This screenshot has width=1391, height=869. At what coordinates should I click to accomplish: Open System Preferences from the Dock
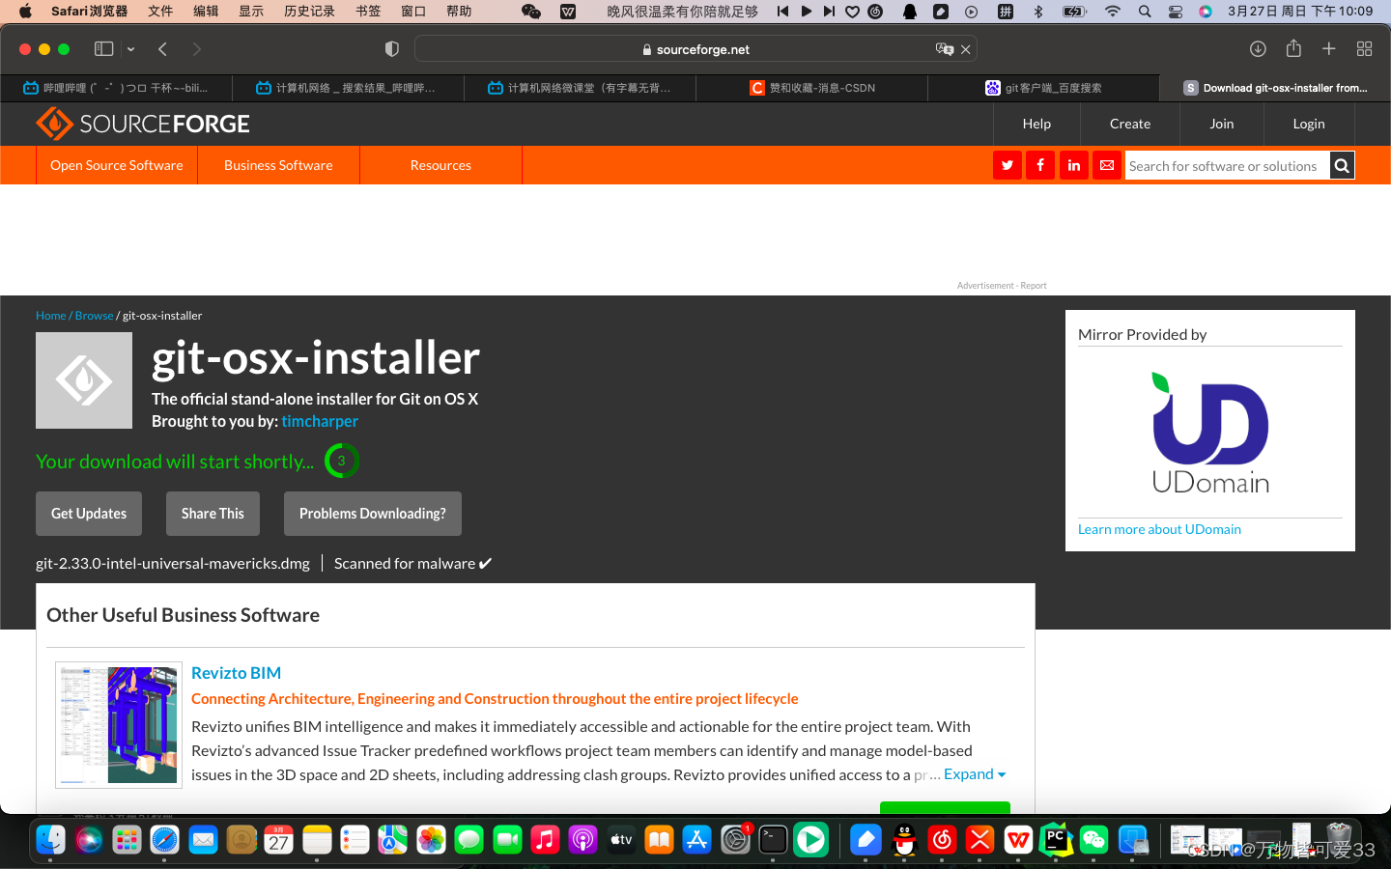pos(735,840)
